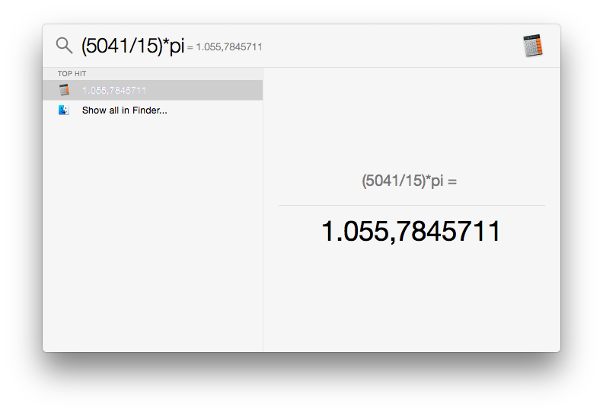Click the (5041/15)*pi search query text

click(132, 46)
